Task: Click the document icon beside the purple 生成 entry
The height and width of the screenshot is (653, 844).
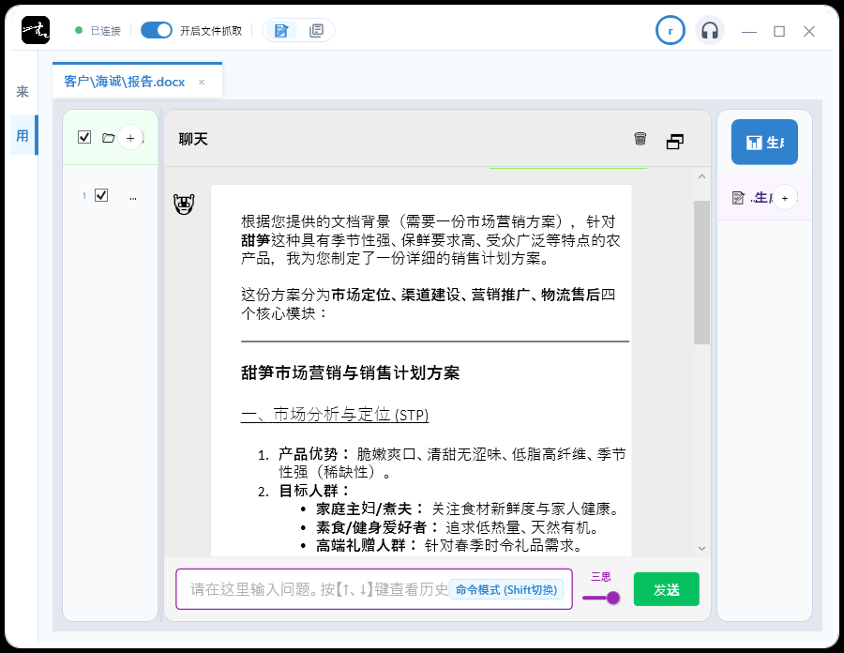Action: 737,197
